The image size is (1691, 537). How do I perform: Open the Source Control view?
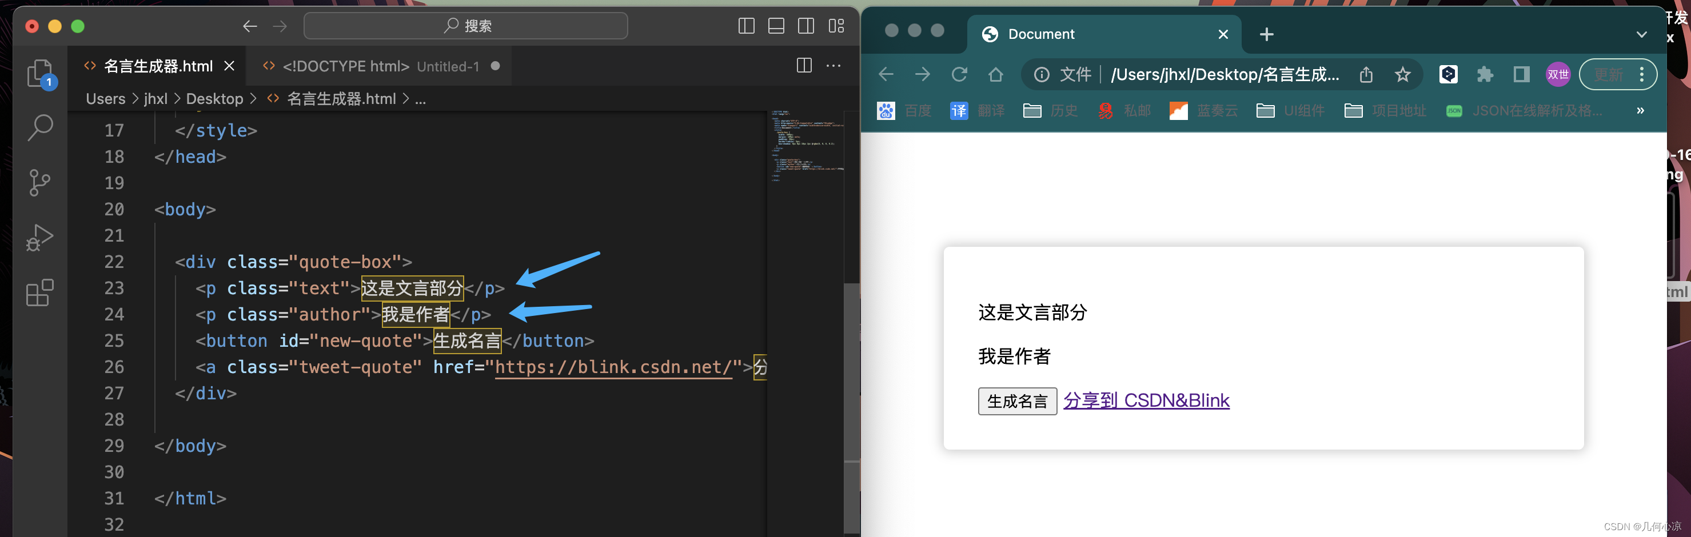point(40,183)
